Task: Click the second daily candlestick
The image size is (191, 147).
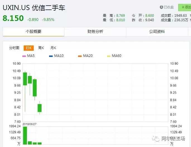Action: (30, 80)
